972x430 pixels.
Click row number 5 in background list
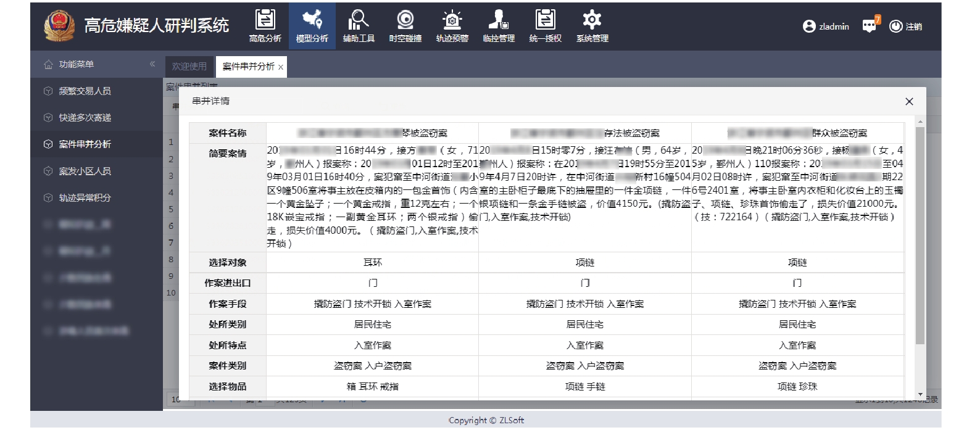coord(171,209)
